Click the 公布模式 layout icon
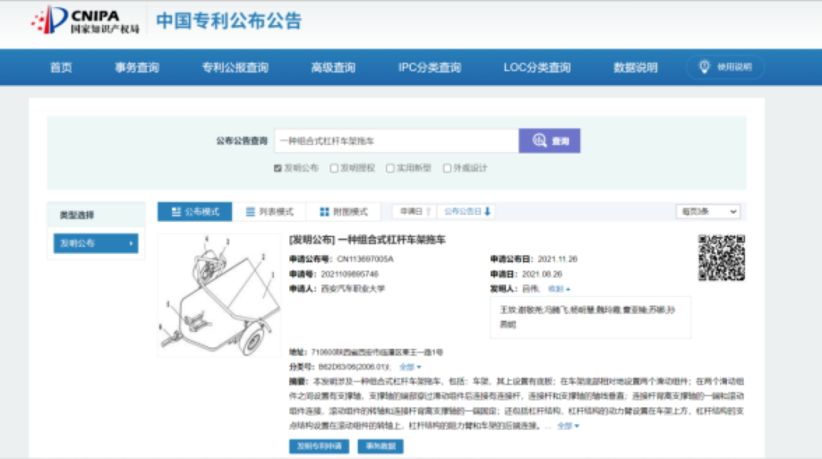 [x=176, y=211]
